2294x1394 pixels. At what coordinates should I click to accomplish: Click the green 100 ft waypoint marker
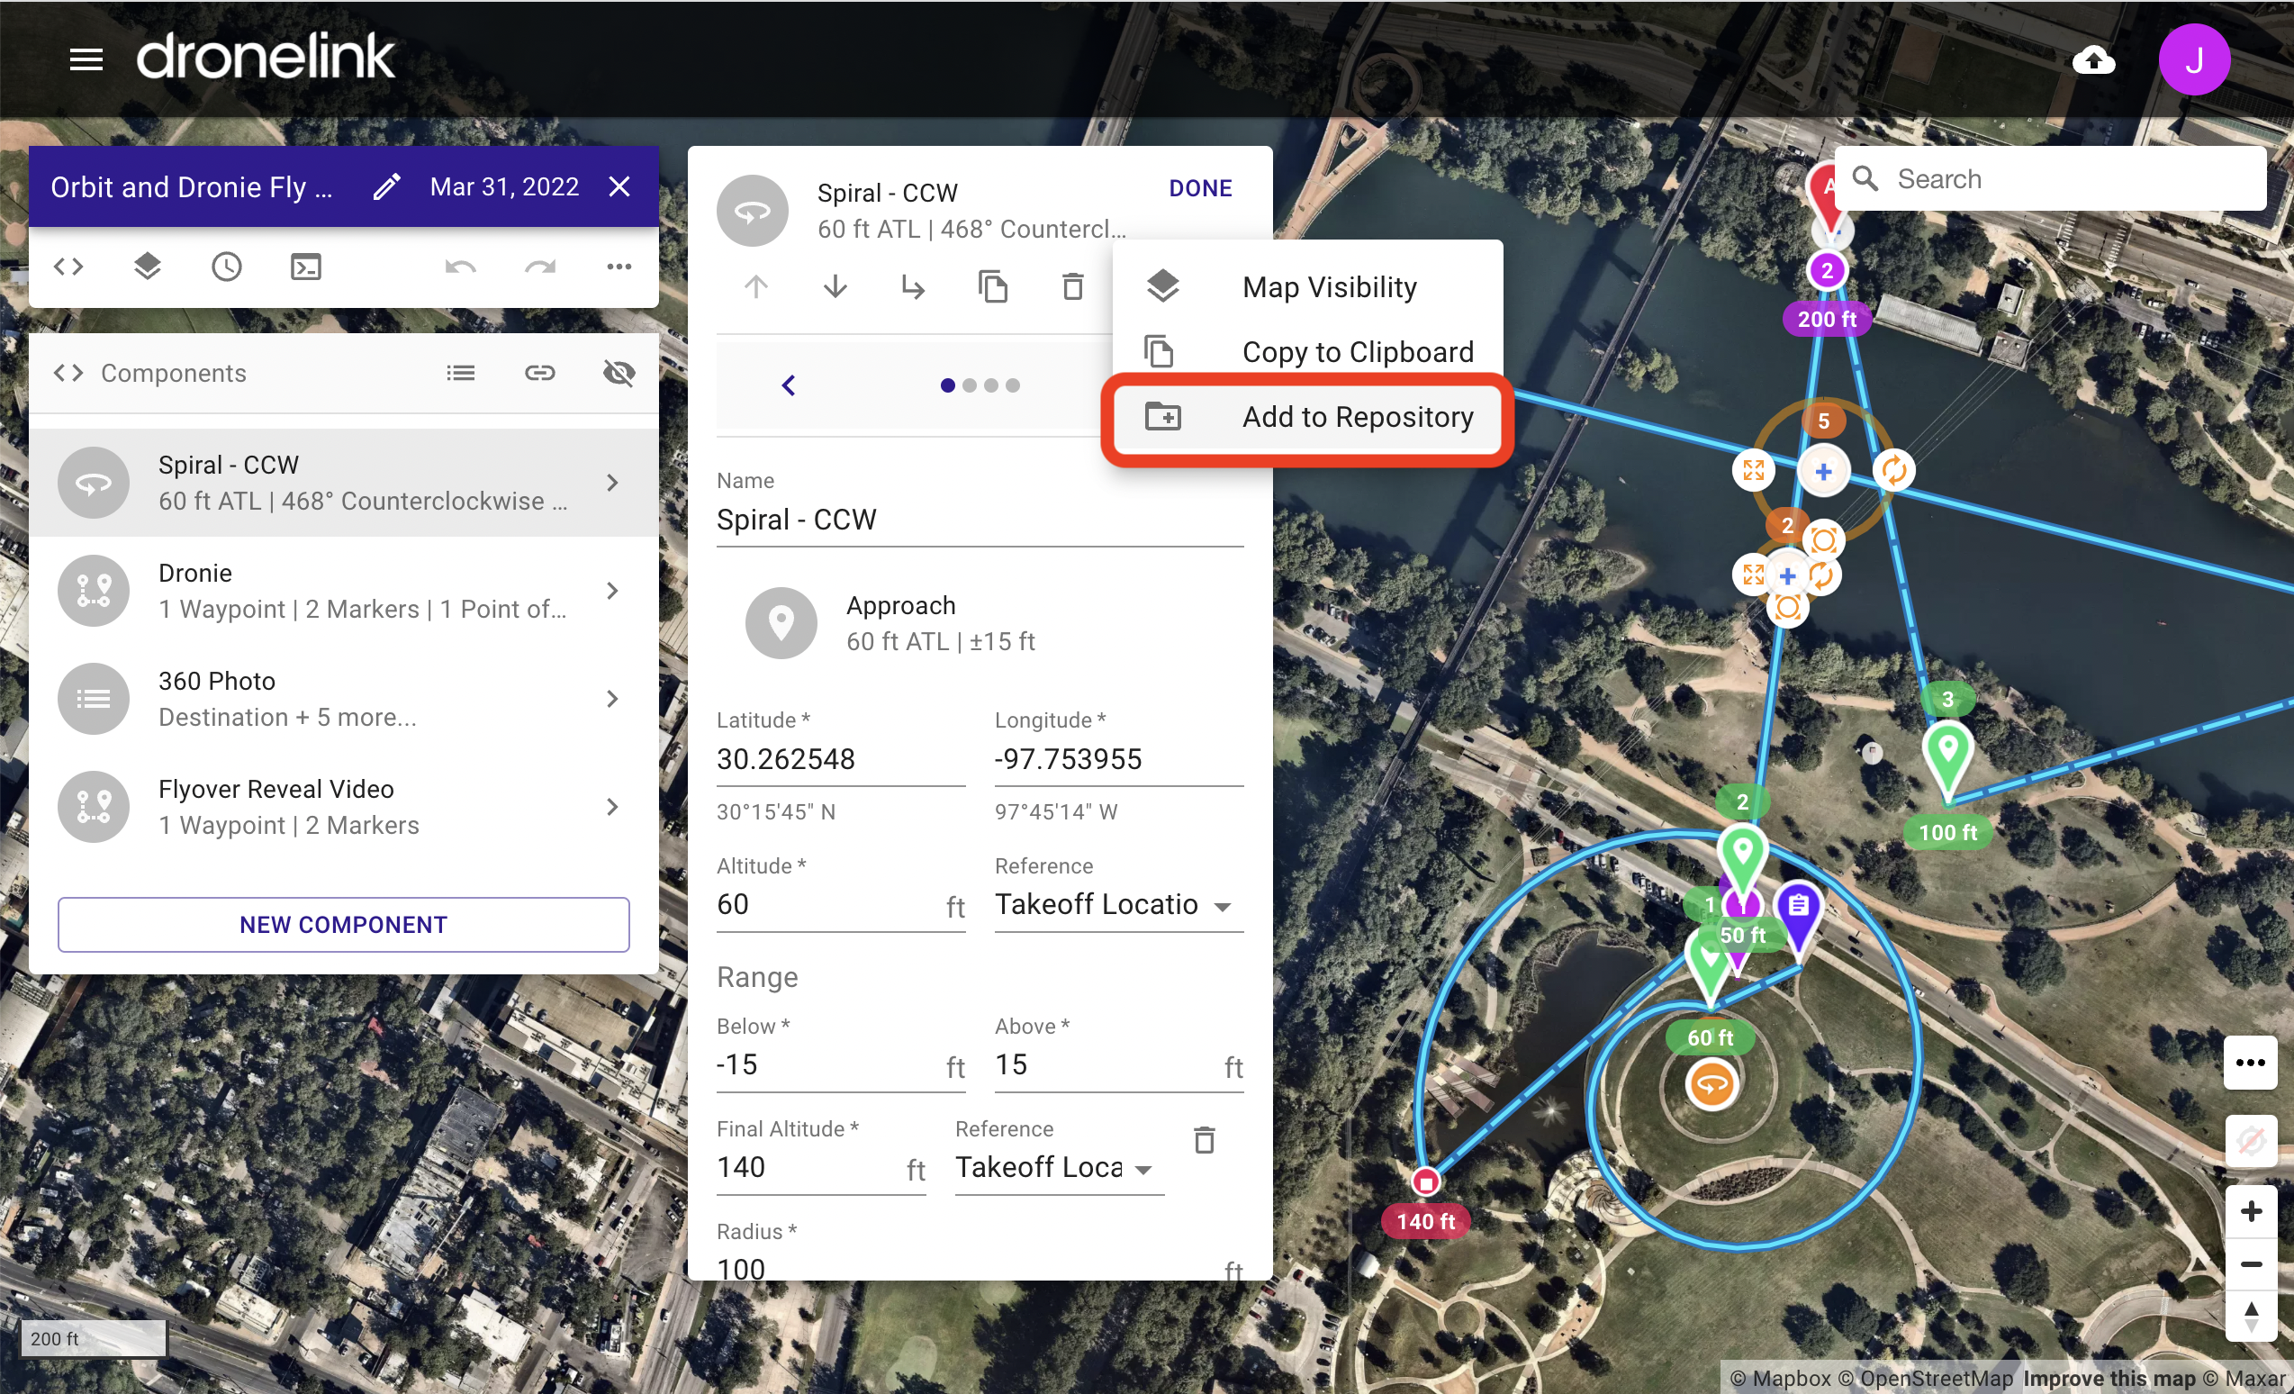(x=1947, y=758)
